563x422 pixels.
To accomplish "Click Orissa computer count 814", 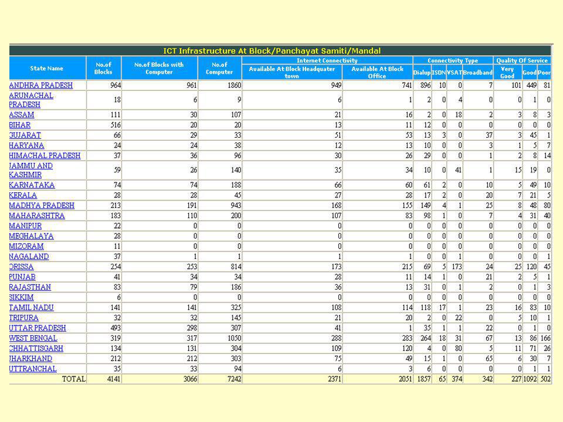I will coord(236,267).
